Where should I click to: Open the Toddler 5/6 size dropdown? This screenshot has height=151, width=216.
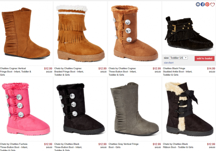tap(178, 58)
